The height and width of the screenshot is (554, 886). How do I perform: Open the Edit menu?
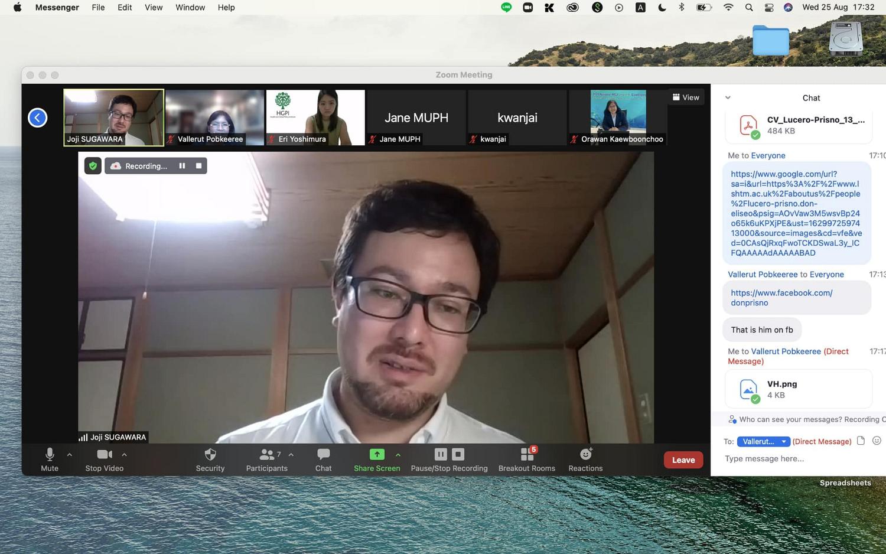[125, 7]
